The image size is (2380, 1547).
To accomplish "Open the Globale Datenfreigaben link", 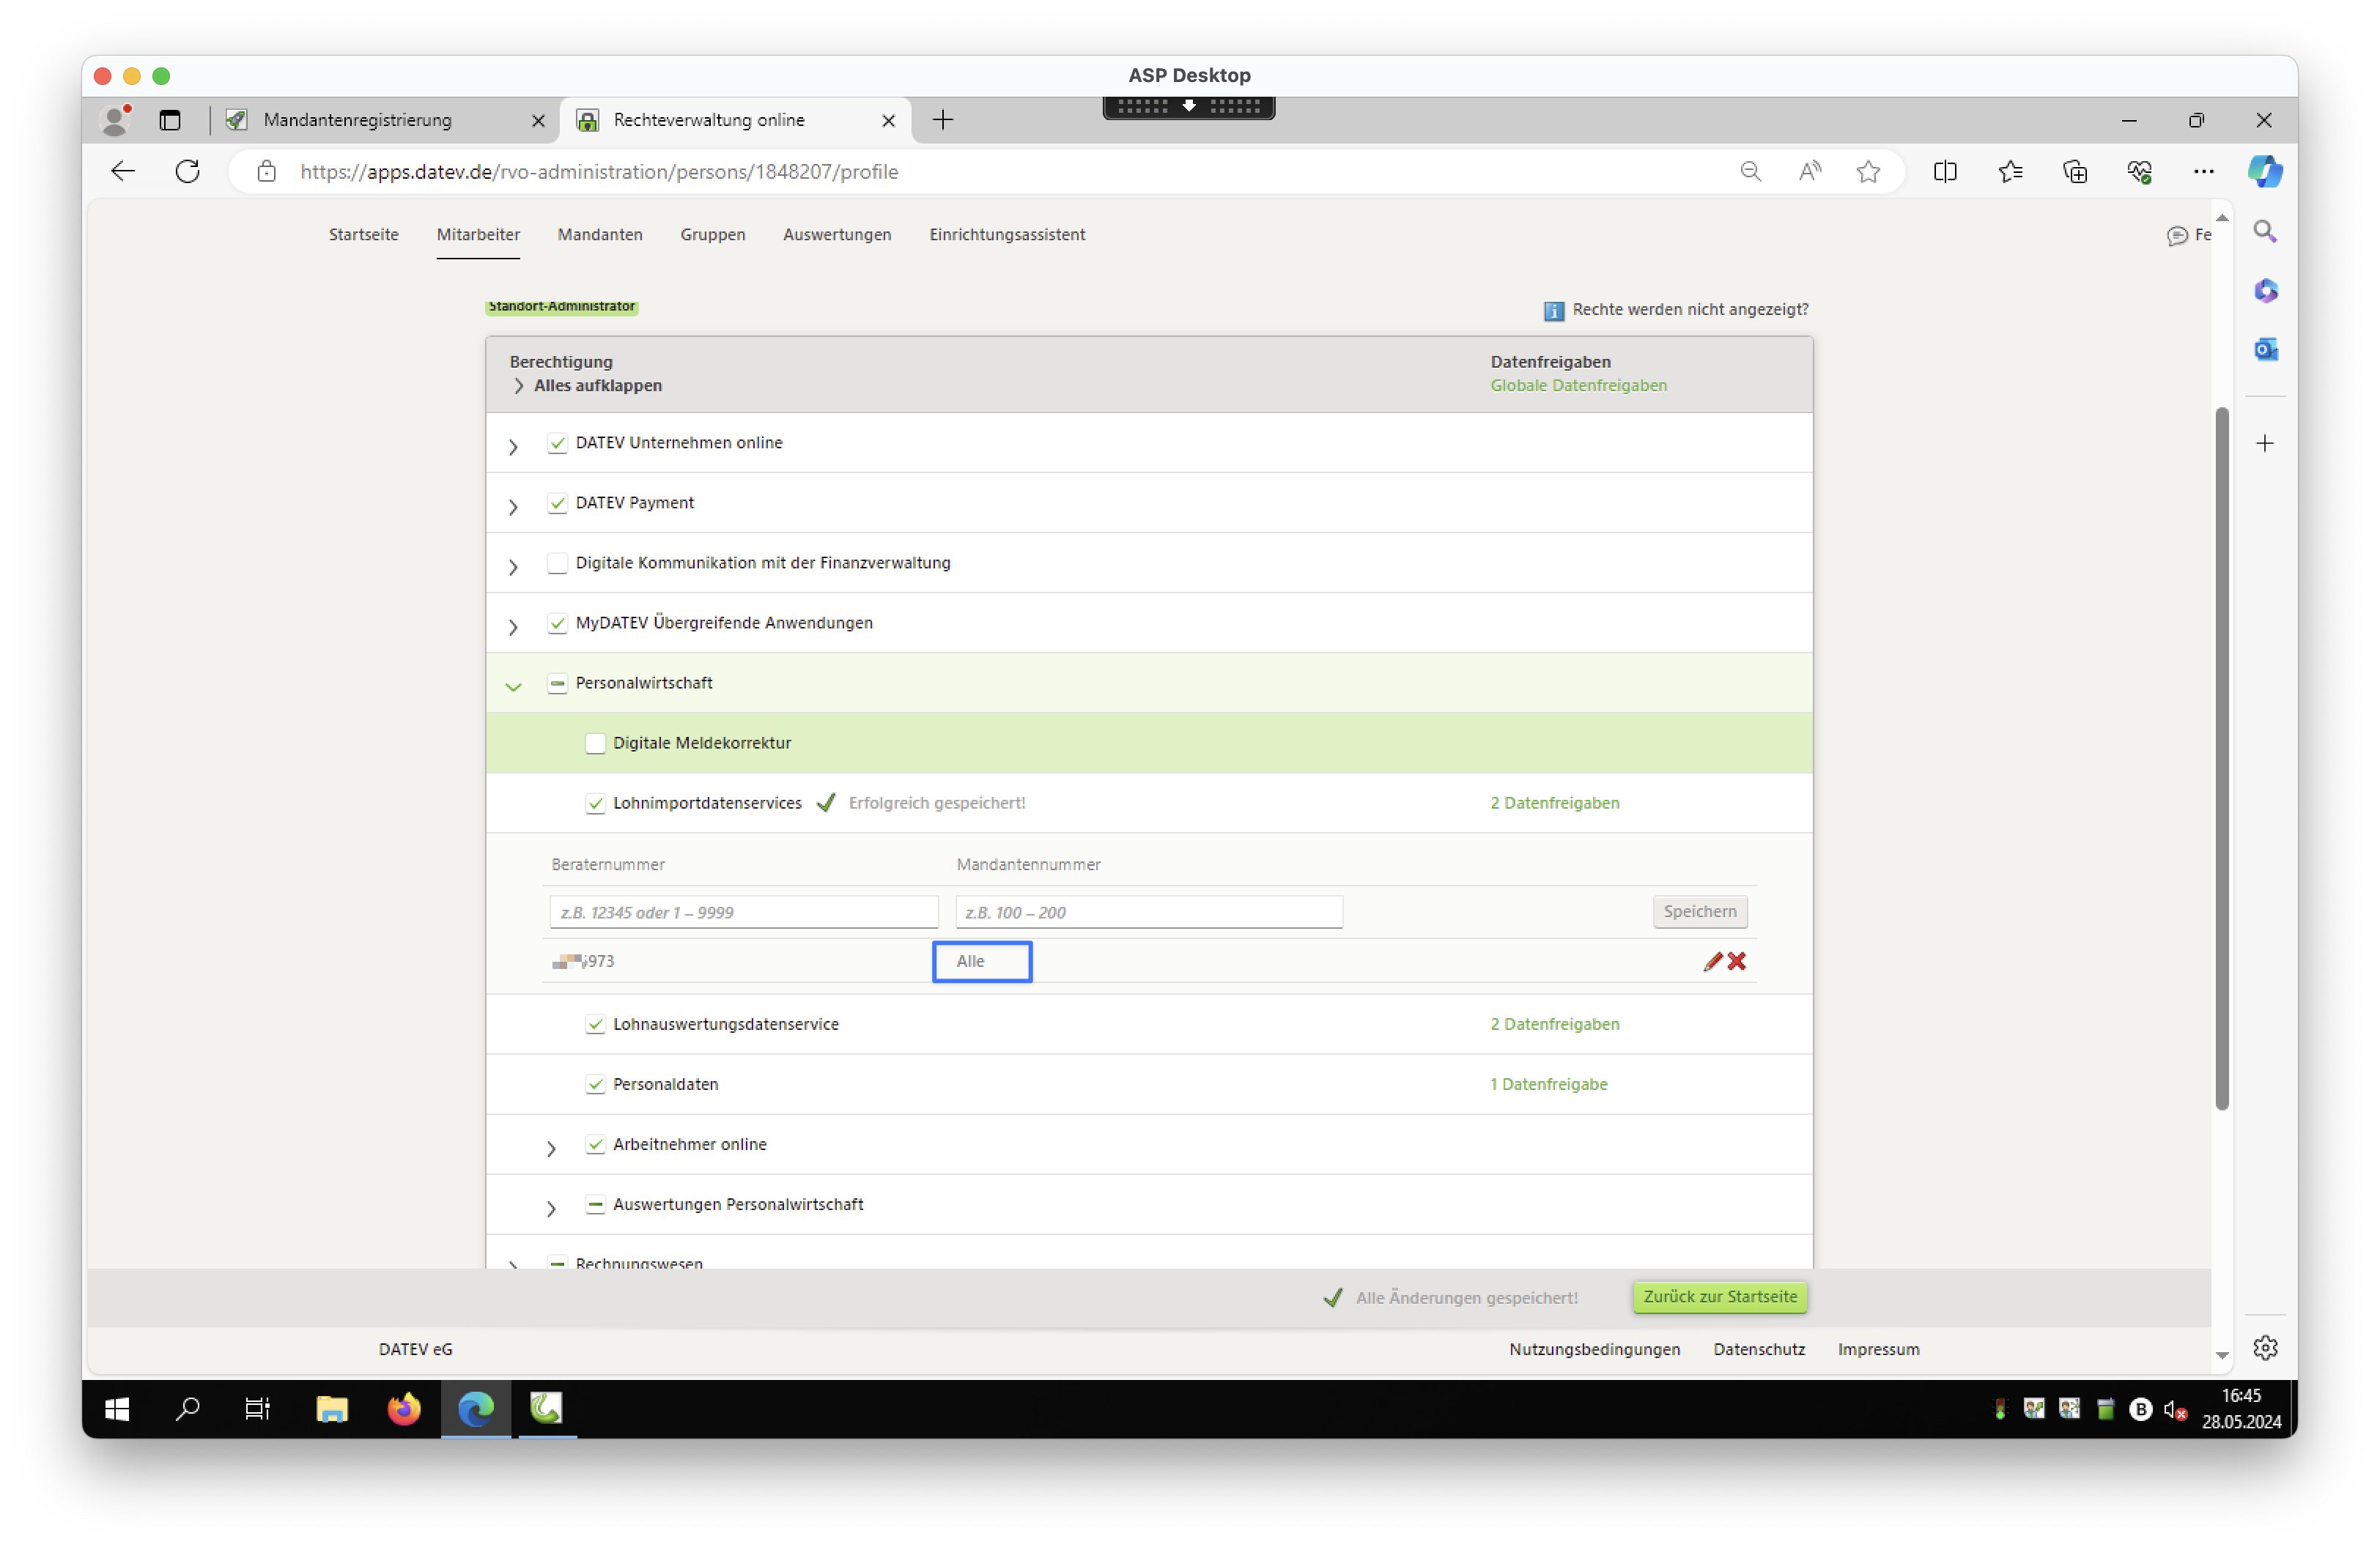I will [1578, 386].
